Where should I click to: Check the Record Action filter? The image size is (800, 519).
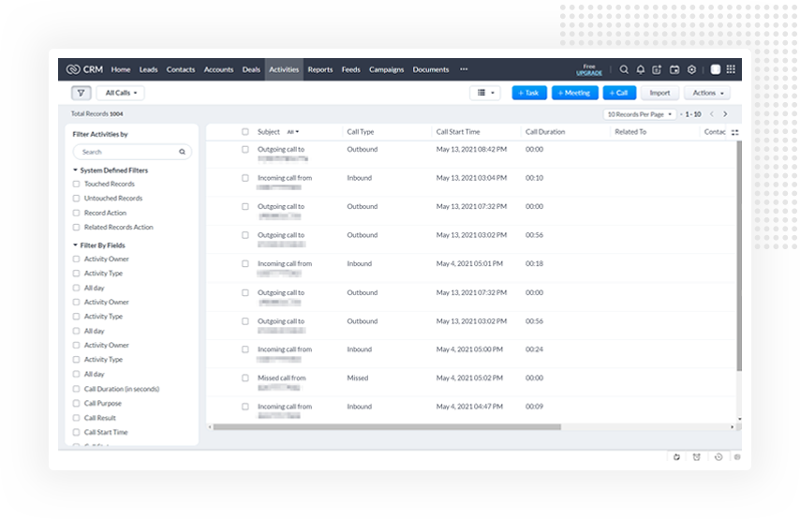click(76, 213)
